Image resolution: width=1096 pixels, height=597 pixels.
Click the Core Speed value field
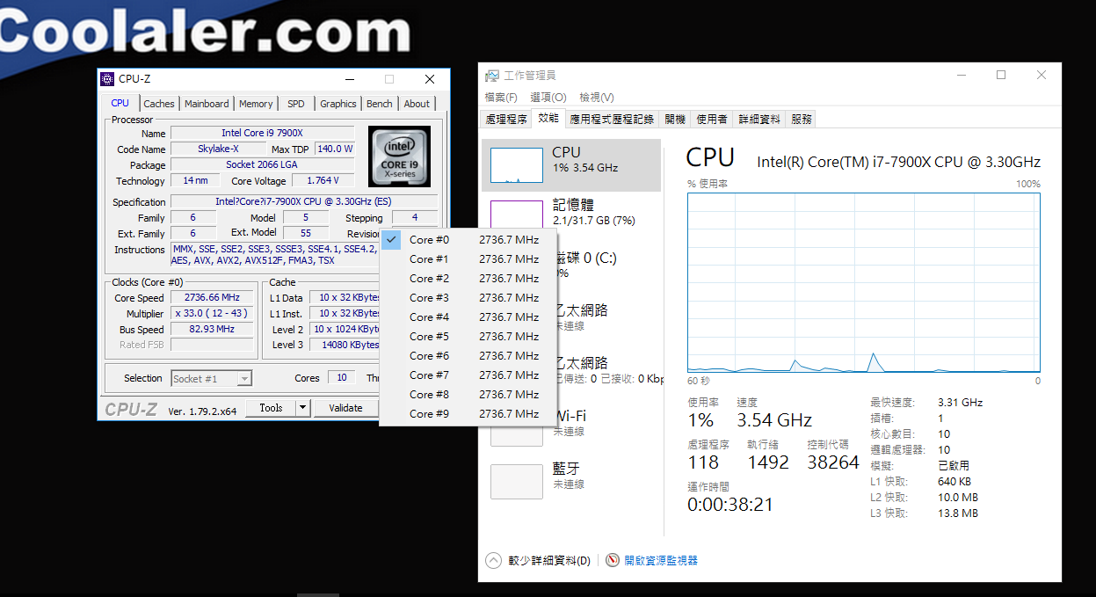click(x=212, y=298)
